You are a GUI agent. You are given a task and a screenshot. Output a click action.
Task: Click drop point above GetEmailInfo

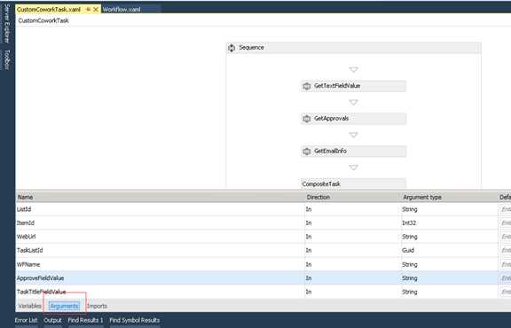pyautogui.click(x=354, y=135)
